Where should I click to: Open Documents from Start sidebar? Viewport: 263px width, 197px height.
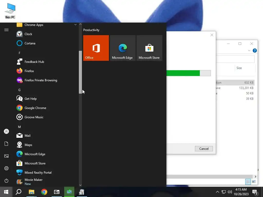click(x=6, y=144)
